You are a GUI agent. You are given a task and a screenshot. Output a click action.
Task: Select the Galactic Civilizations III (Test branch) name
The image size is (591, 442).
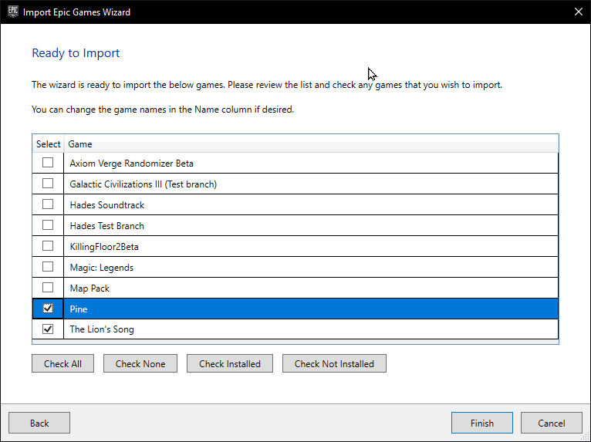[x=311, y=184]
